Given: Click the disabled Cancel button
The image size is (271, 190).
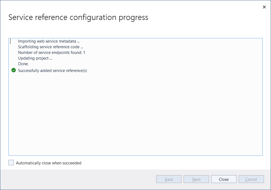Looking at the screenshot, I should (251, 179).
